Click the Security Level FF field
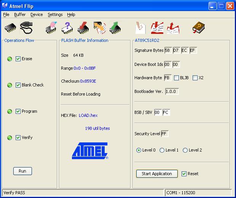The image size is (236, 198). click(165, 134)
